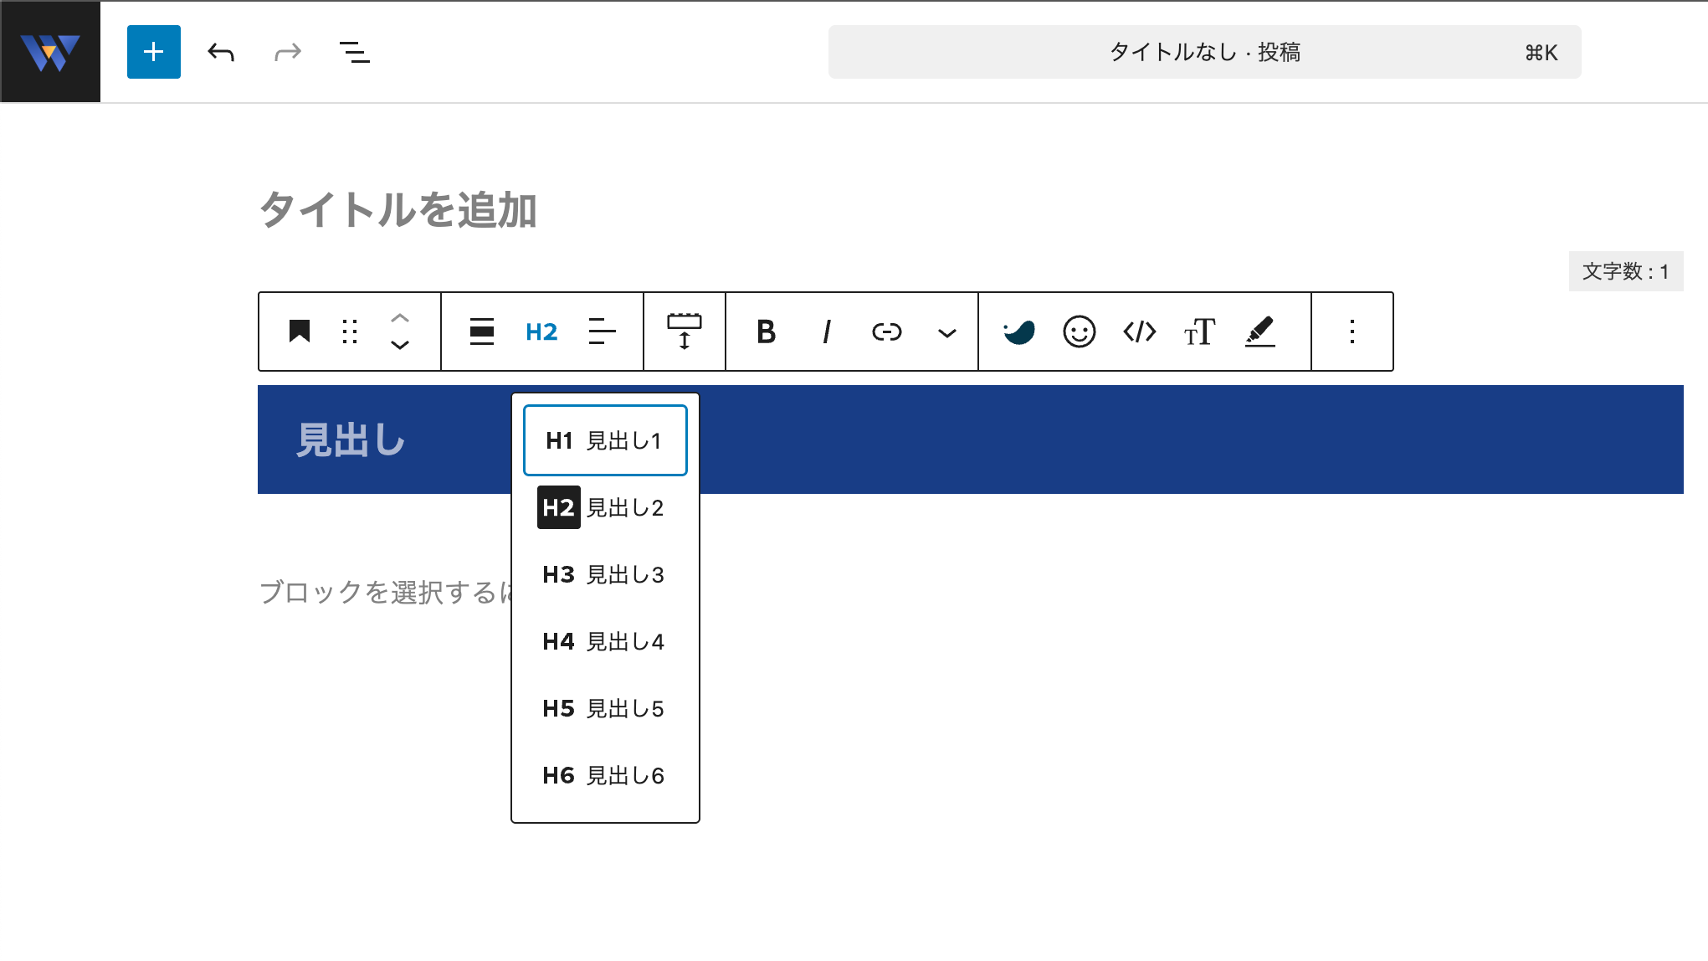1708x961 pixels.
Task: Open the typography (TT) tool
Action: 1200,331
